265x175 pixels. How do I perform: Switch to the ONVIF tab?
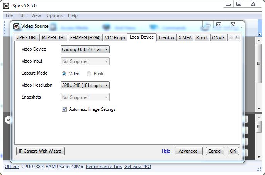218,38
